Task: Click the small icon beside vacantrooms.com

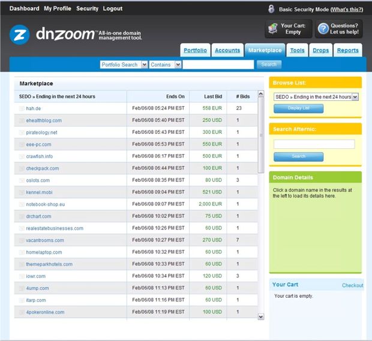Action: coord(22,240)
